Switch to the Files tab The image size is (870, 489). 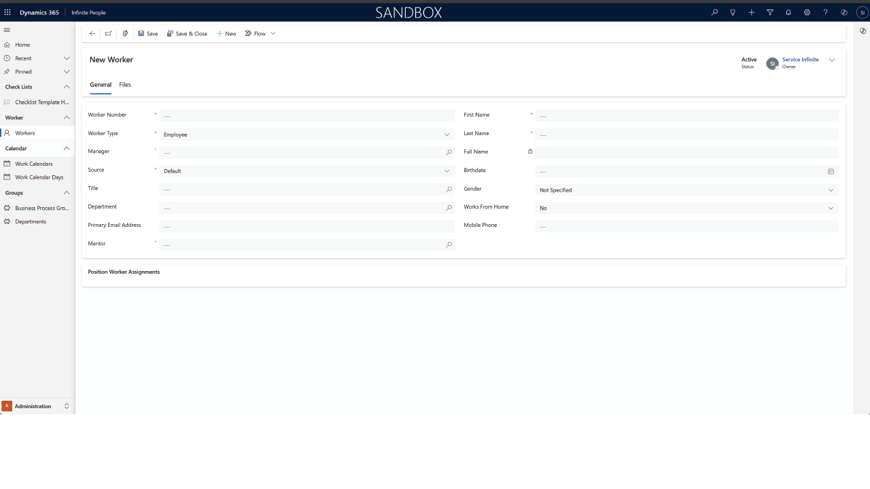click(x=125, y=85)
